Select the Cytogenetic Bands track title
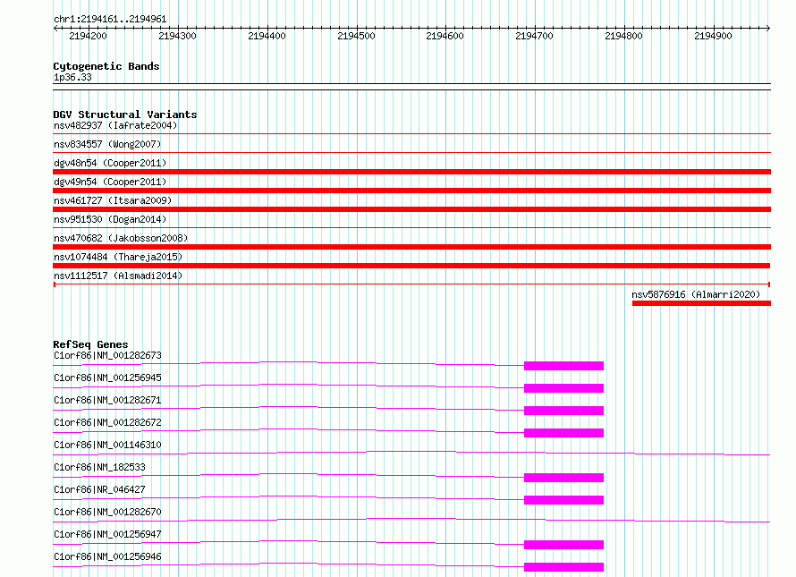 pyautogui.click(x=106, y=66)
